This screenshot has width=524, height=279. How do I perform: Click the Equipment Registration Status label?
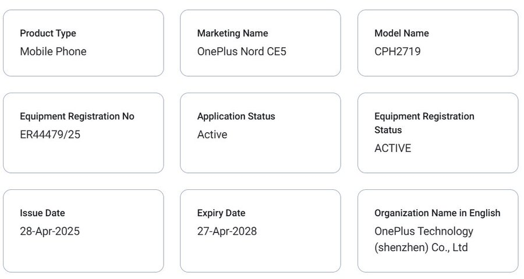(x=424, y=123)
